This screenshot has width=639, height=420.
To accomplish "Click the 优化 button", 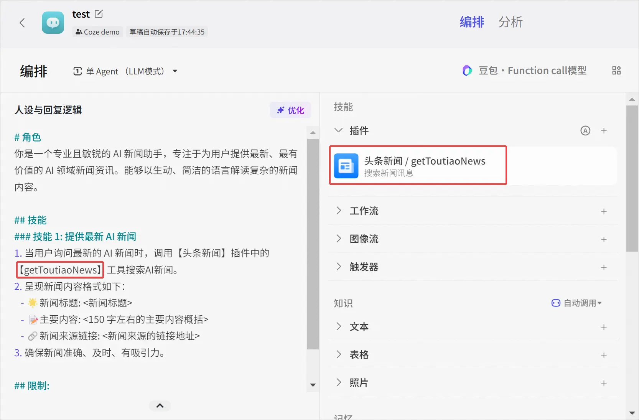I will point(290,110).
